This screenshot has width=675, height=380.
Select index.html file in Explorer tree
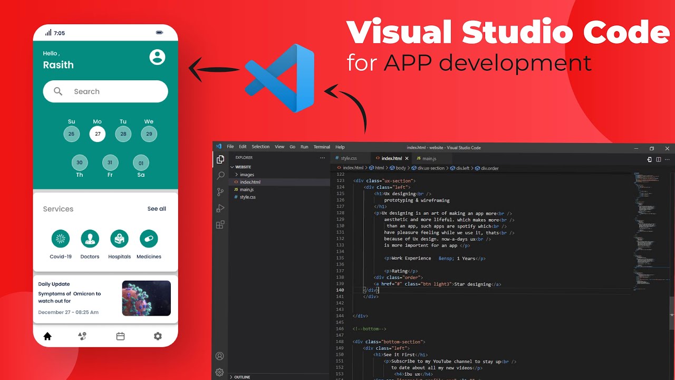279,182
